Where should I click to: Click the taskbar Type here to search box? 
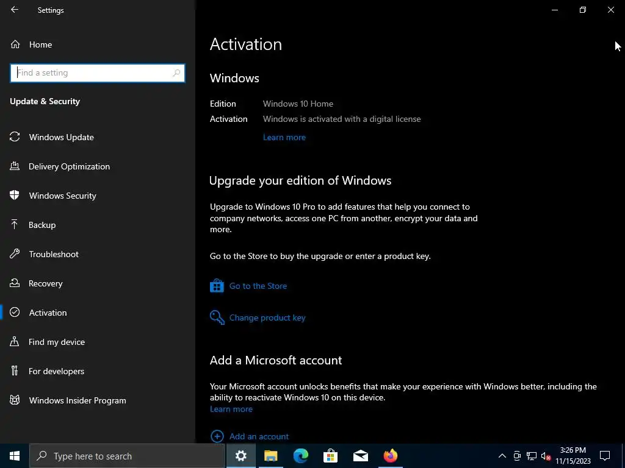coord(127,456)
